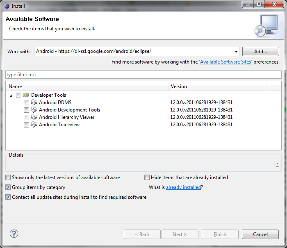Click the Next > button
Screen dimensions: 287x248
click(x=180, y=234)
